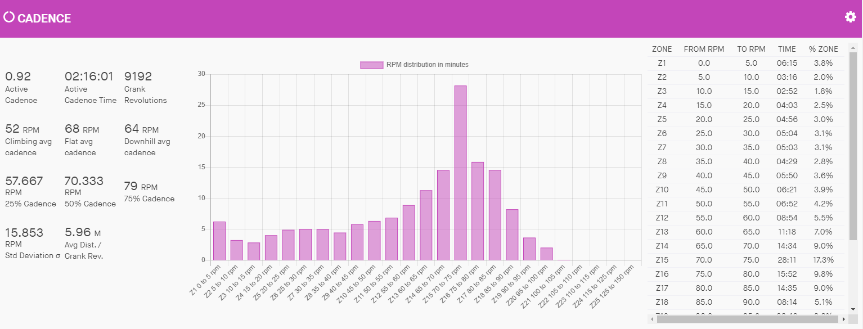Click the FROM RPM column header
This screenshot has height=329, width=863.
pos(704,49)
